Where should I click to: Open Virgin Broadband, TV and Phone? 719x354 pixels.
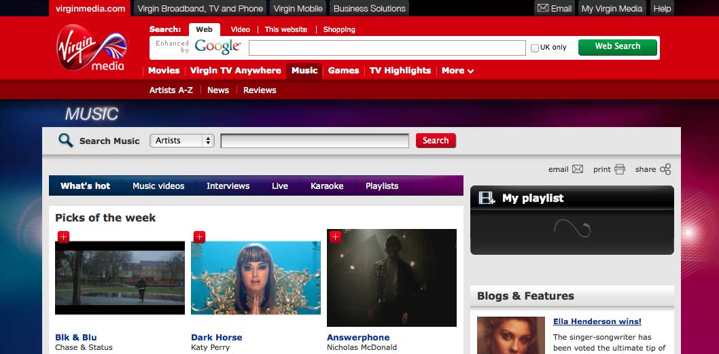tap(200, 8)
